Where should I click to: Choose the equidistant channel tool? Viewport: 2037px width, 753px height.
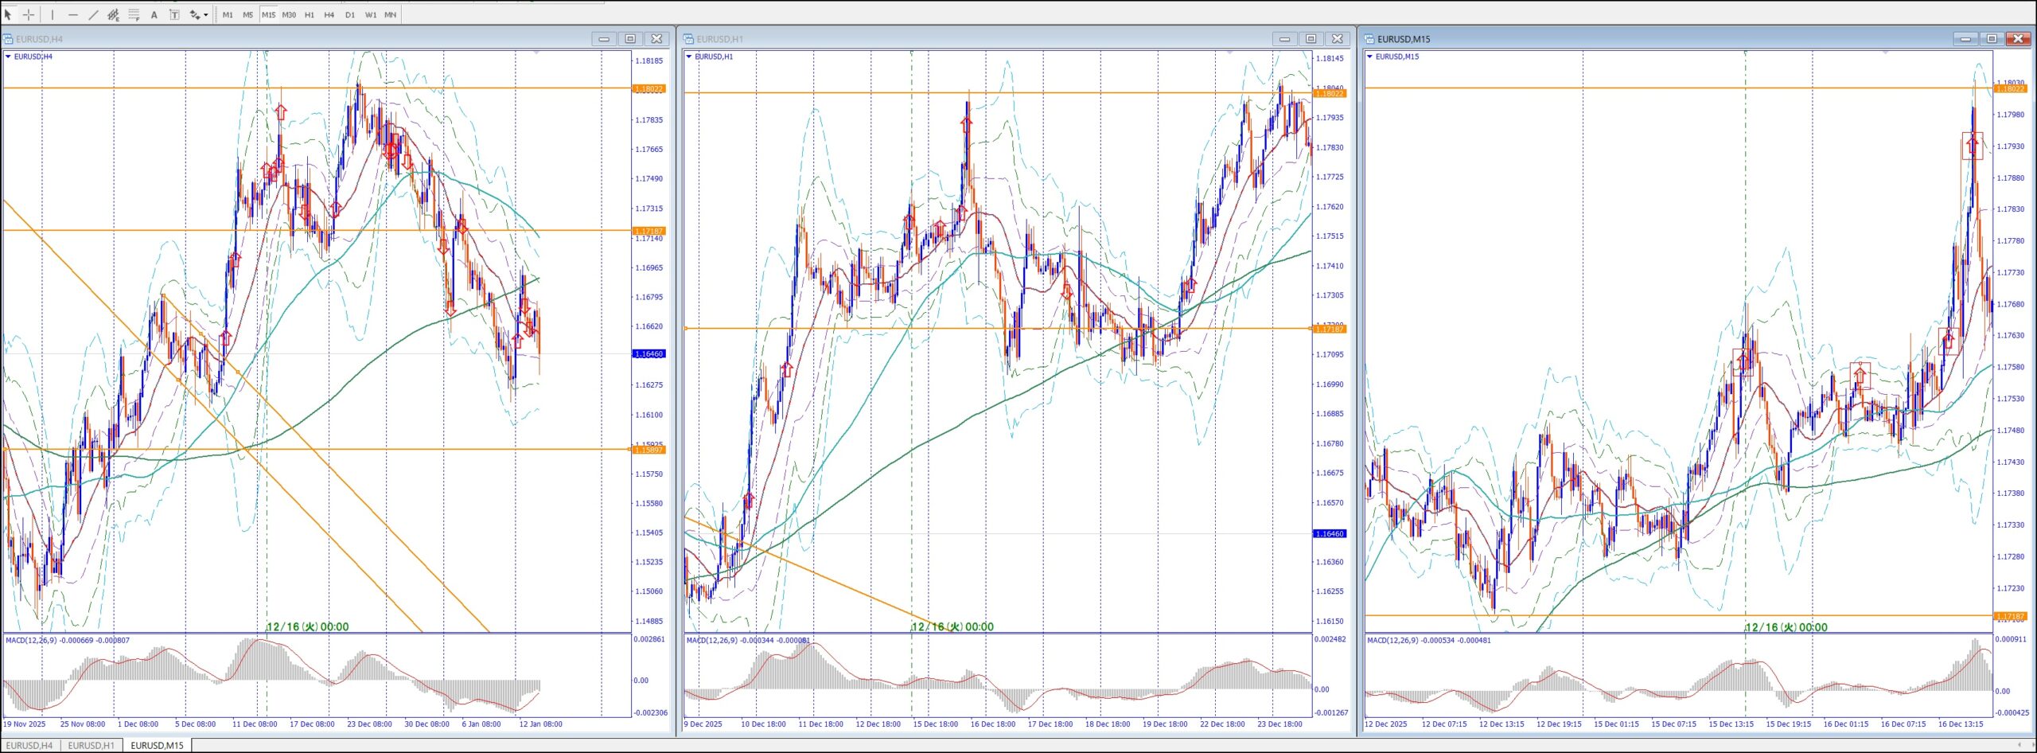pyautogui.click(x=113, y=14)
